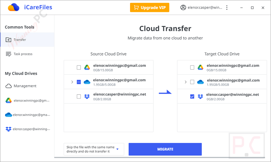Open the three-dot more options menu
271x162 pixels.
pos(227,7)
